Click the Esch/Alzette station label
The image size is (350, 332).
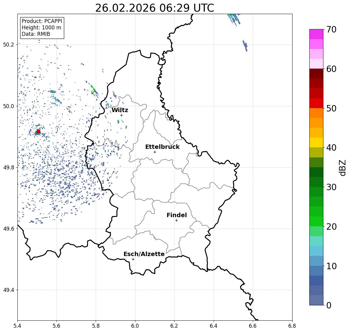pos(144,254)
